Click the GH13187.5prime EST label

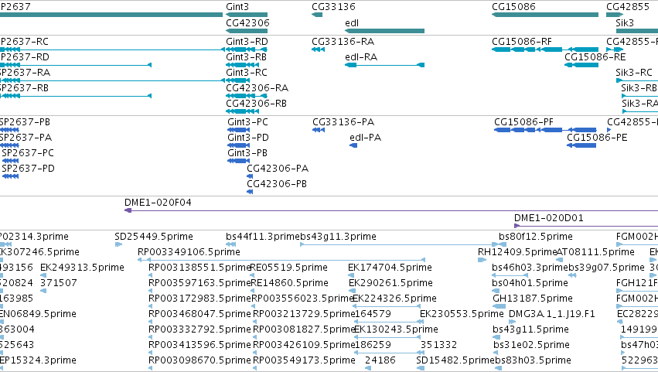(533, 299)
